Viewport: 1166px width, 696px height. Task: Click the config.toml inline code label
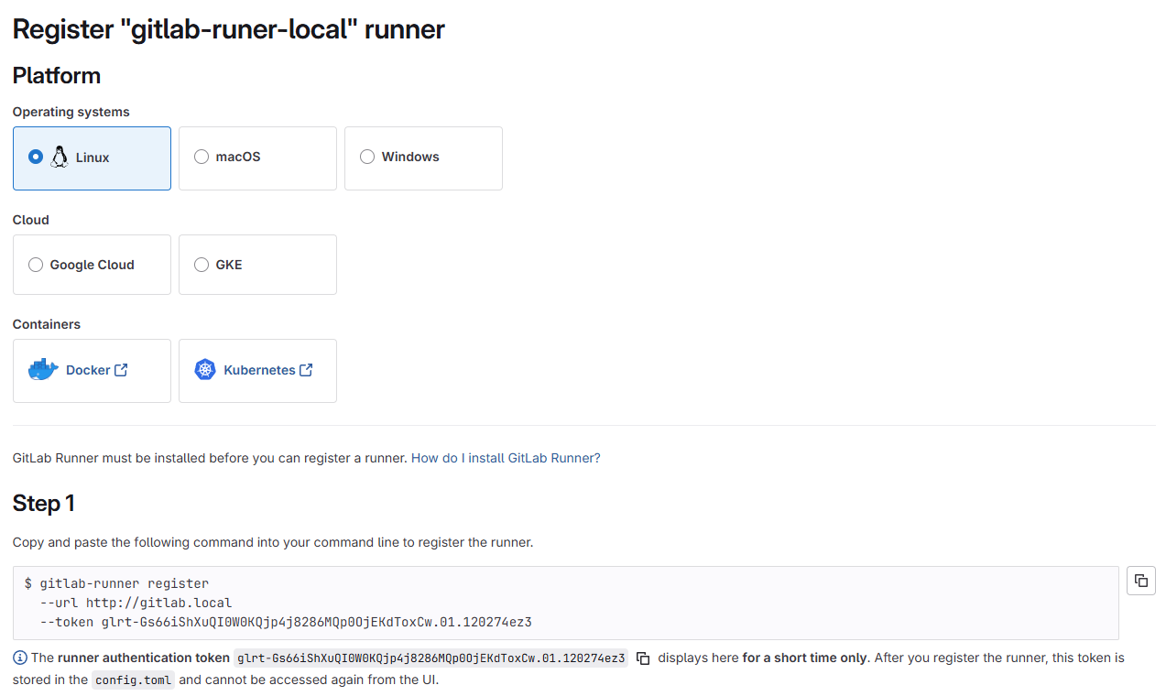pos(133,680)
